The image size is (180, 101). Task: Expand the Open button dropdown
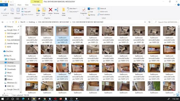point(95,9)
